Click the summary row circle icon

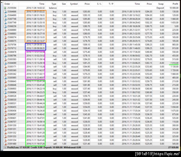click(x=5, y=148)
